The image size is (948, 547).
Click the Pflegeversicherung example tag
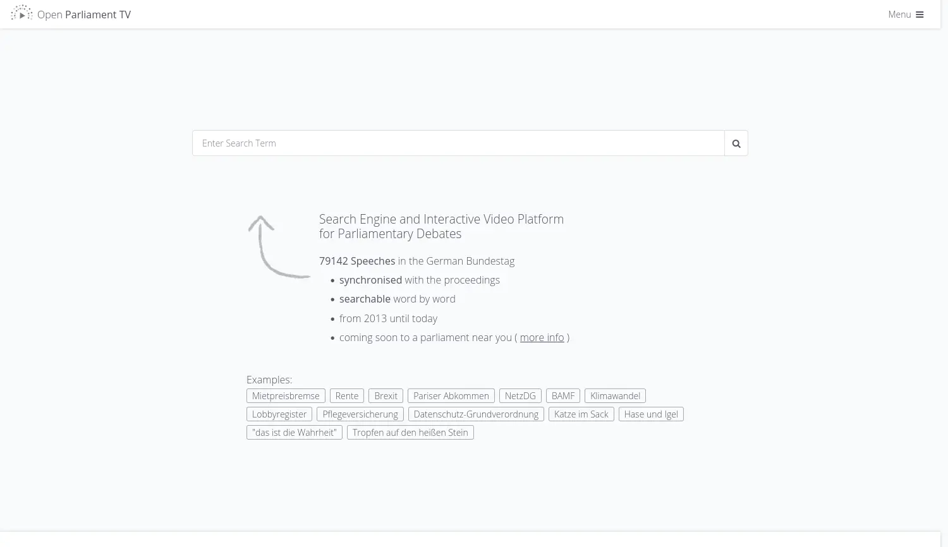pos(360,414)
